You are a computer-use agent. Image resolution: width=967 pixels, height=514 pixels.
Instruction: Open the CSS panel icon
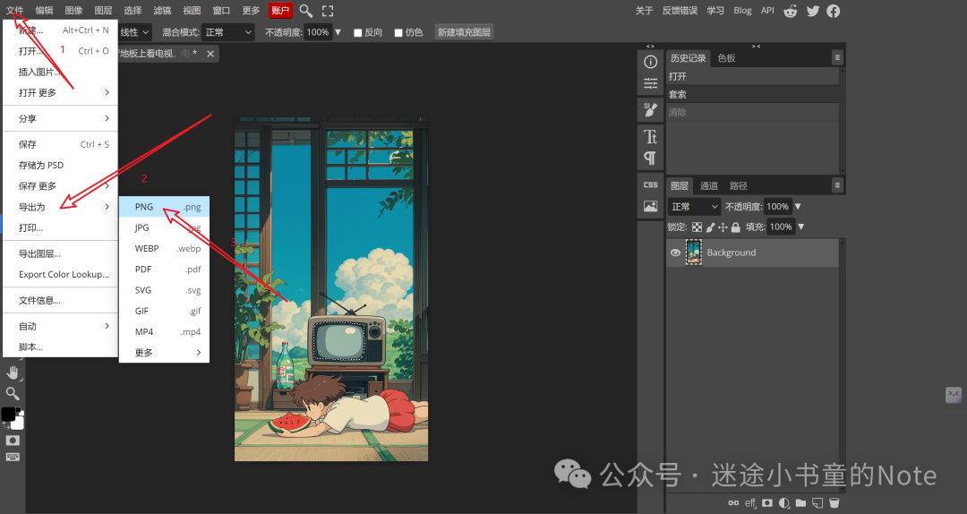click(650, 184)
